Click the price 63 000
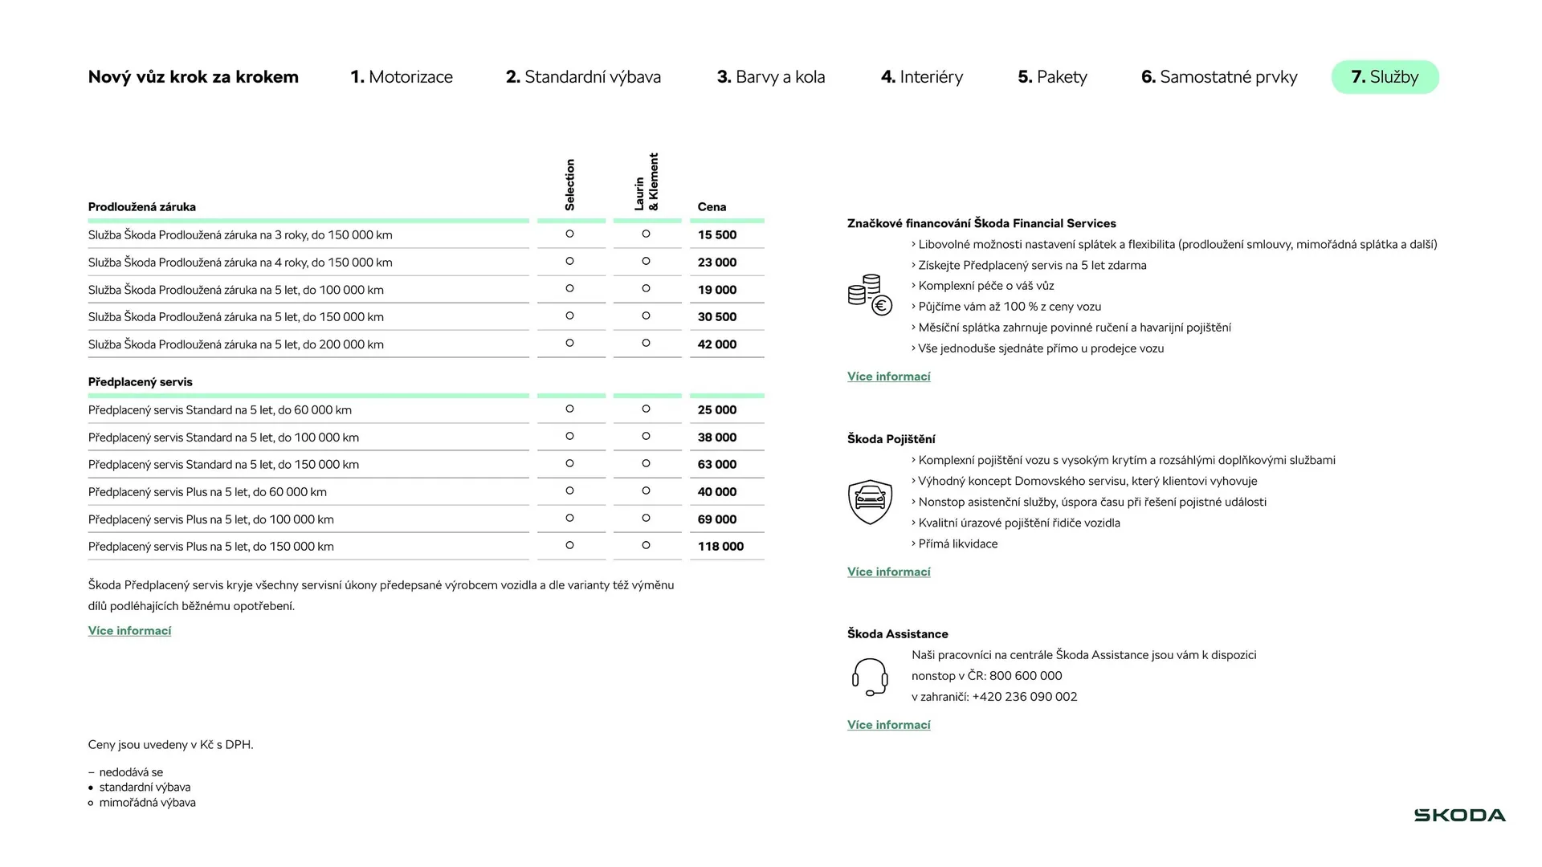 pos(717,465)
